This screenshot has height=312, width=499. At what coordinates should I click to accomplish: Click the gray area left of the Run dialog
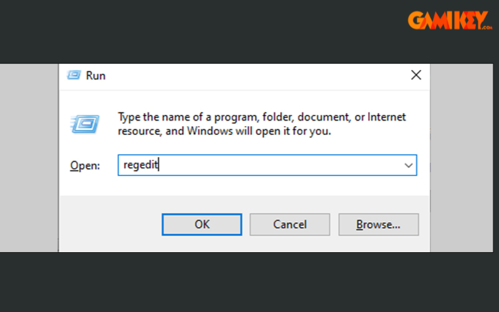pos(29,156)
